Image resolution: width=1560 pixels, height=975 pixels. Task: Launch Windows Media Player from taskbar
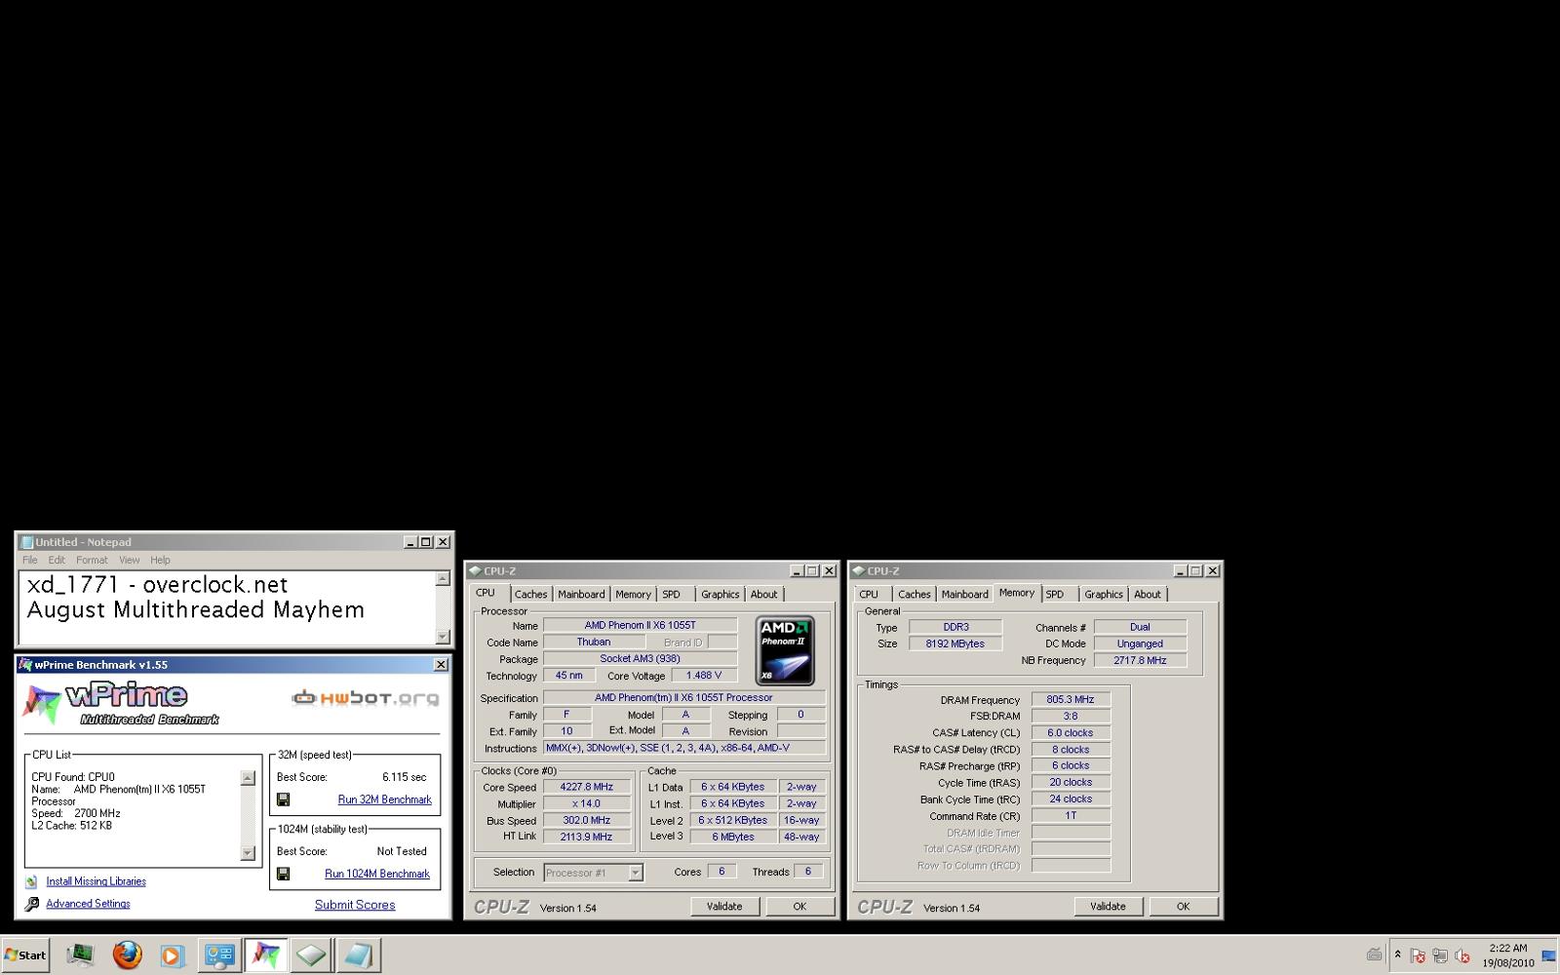click(172, 955)
